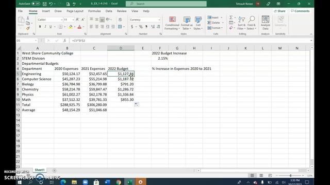This screenshot has height=185, width=330.
Task: Click the Fill down icon in Editing
Action: [231, 23]
